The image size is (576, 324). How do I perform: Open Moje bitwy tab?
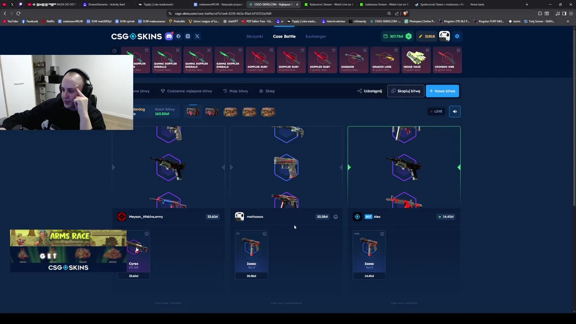pos(235,91)
